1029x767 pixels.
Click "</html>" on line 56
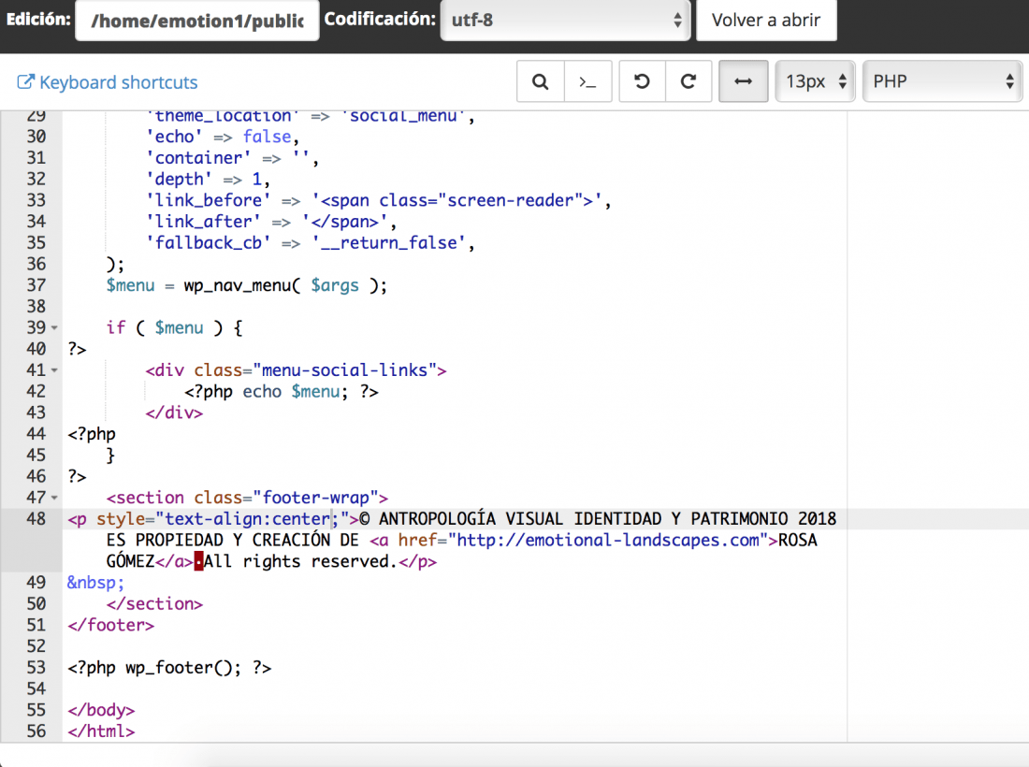[x=101, y=731]
